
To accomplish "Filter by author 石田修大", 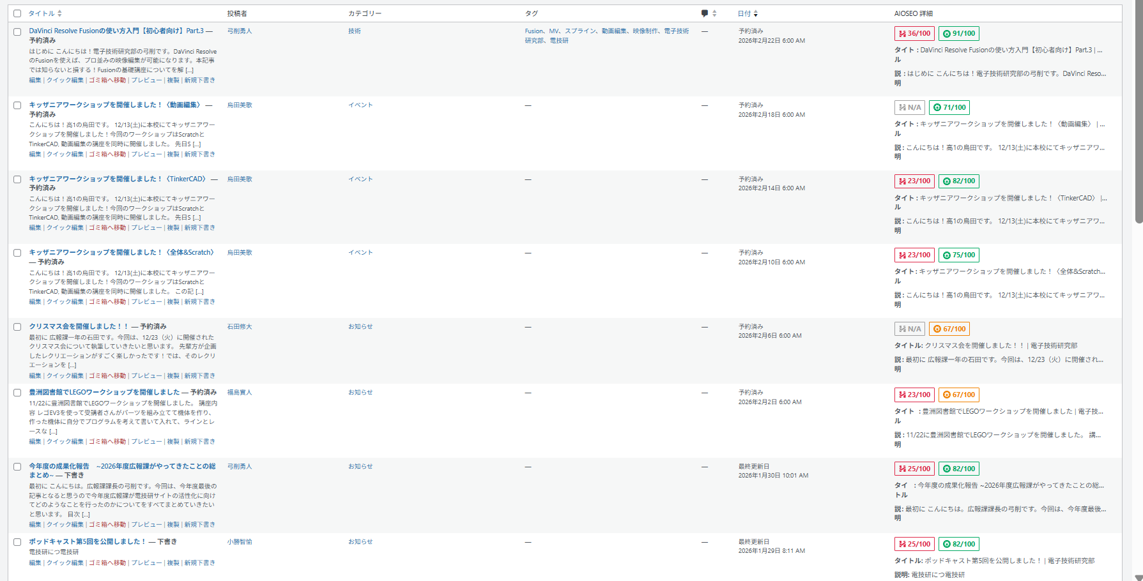I will pyautogui.click(x=240, y=327).
